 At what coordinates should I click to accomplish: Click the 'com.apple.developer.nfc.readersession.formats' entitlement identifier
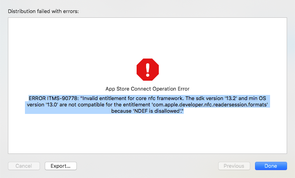tap(210, 104)
